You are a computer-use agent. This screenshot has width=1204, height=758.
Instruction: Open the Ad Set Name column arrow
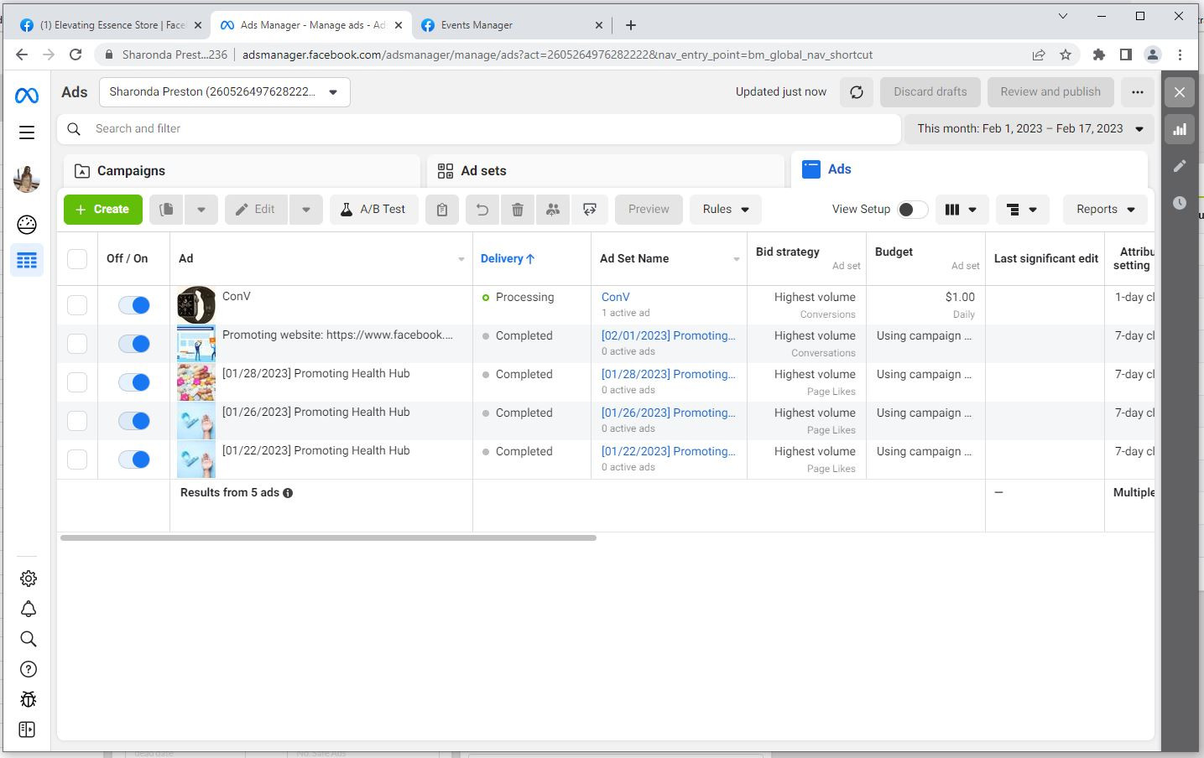[x=736, y=259]
